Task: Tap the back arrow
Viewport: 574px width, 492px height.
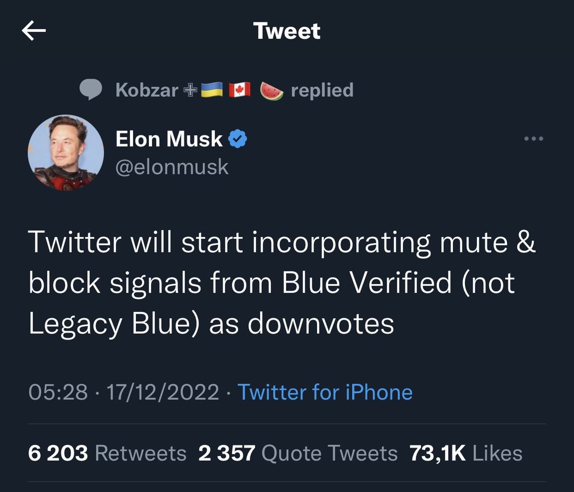Action: click(x=34, y=32)
